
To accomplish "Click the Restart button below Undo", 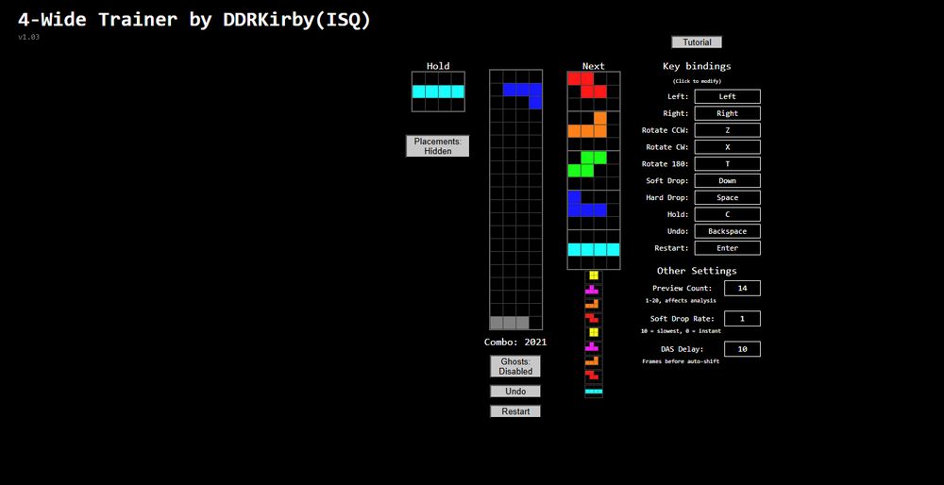I will (515, 411).
